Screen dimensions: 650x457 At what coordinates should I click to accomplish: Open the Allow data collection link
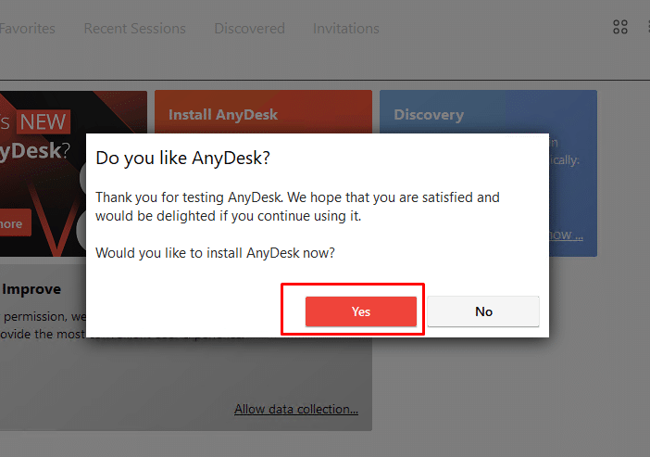pyautogui.click(x=296, y=410)
